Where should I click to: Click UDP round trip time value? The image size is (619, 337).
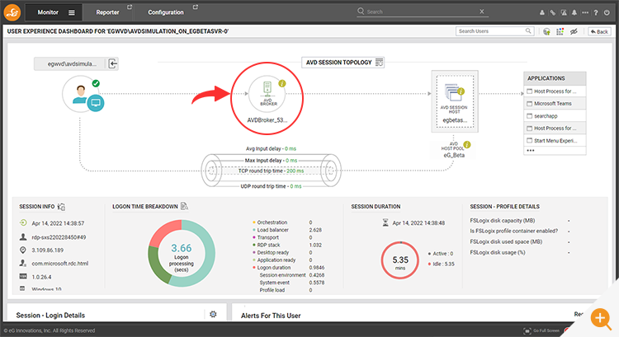tap(295, 186)
